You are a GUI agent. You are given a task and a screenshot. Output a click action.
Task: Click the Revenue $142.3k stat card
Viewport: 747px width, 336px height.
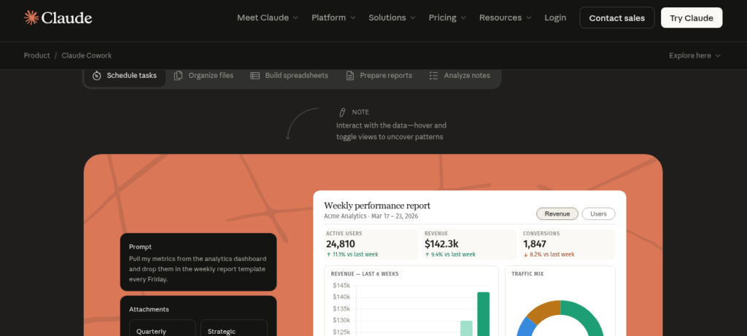[469, 244]
